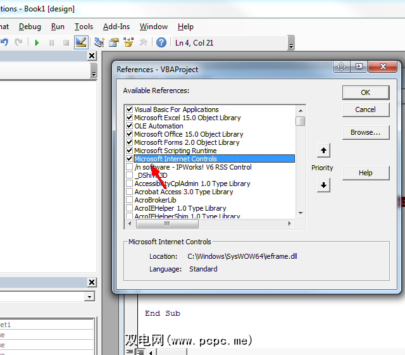Click the Toolbox icon in toolbar

pos(143,42)
